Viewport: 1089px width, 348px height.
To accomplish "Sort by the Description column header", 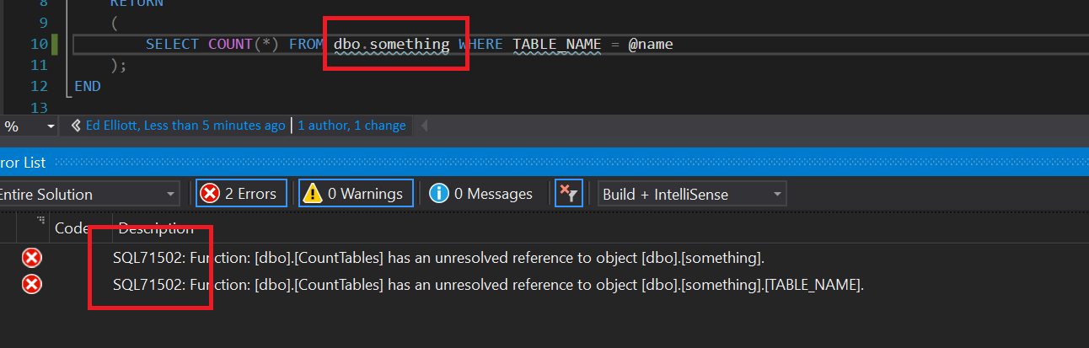I will (155, 228).
